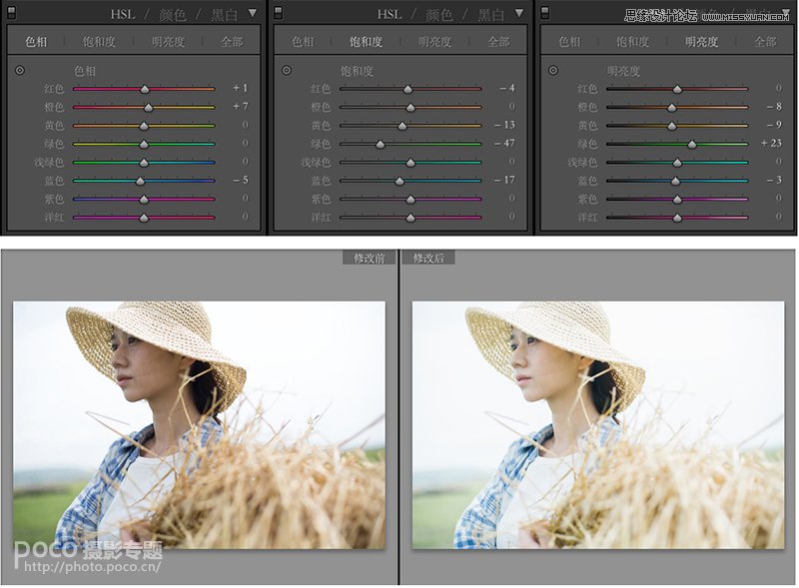Switch to 黑白 mode in the middle panel header
Image resolution: width=799 pixels, height=588 pixels.
pyautogui.click(x=490, y=15)
